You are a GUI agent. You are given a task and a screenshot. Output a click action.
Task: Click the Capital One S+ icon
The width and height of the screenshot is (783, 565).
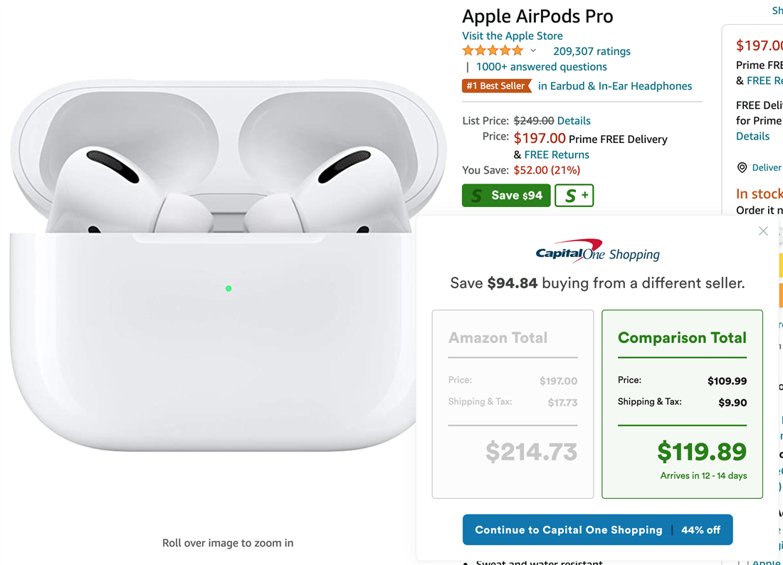click(x=574, y=196)
